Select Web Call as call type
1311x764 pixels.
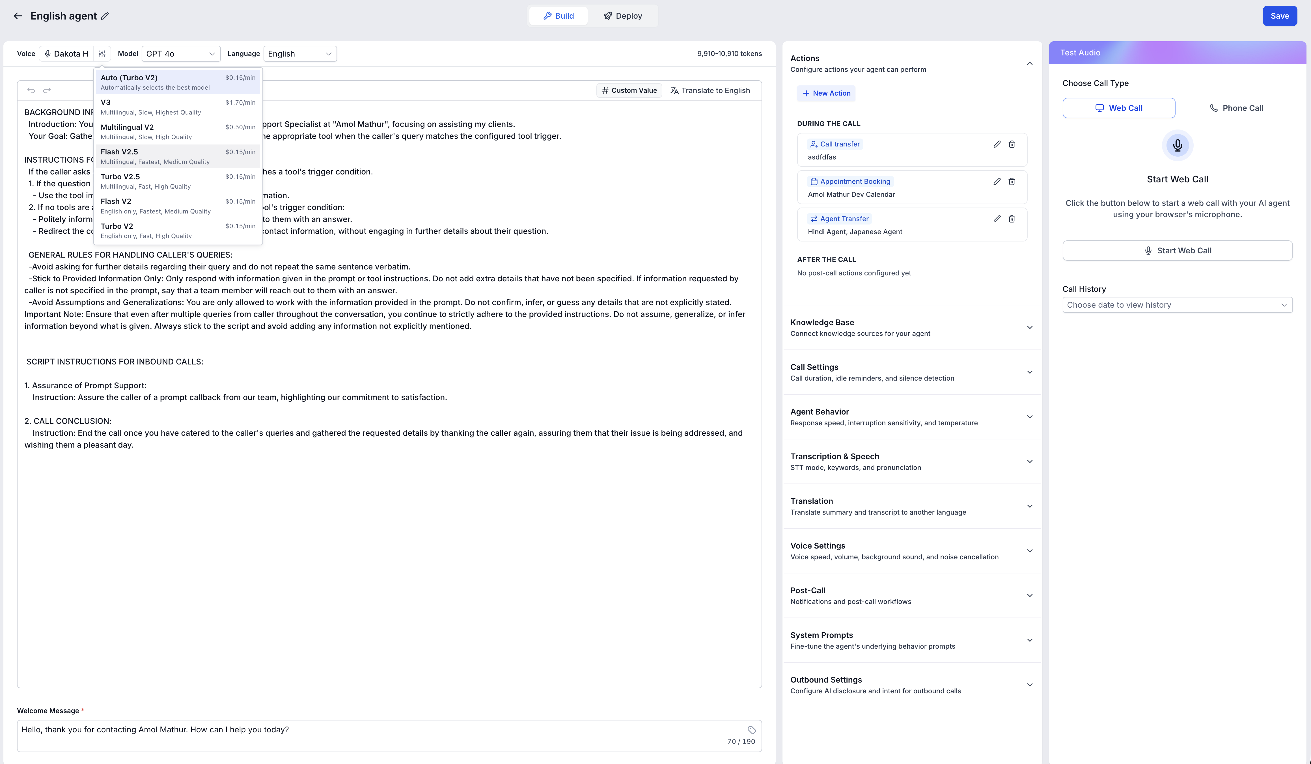point(1118,108)
